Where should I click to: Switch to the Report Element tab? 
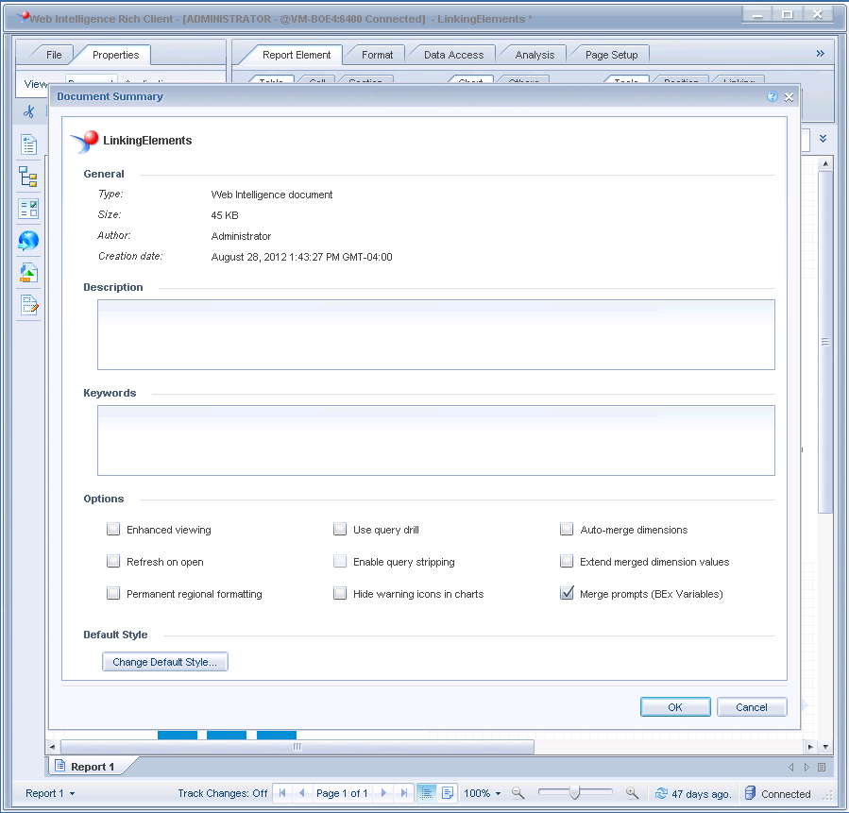pos(297,55)
